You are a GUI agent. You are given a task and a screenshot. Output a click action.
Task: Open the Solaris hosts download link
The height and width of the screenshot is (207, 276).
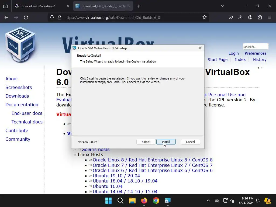tap(96, 150)
